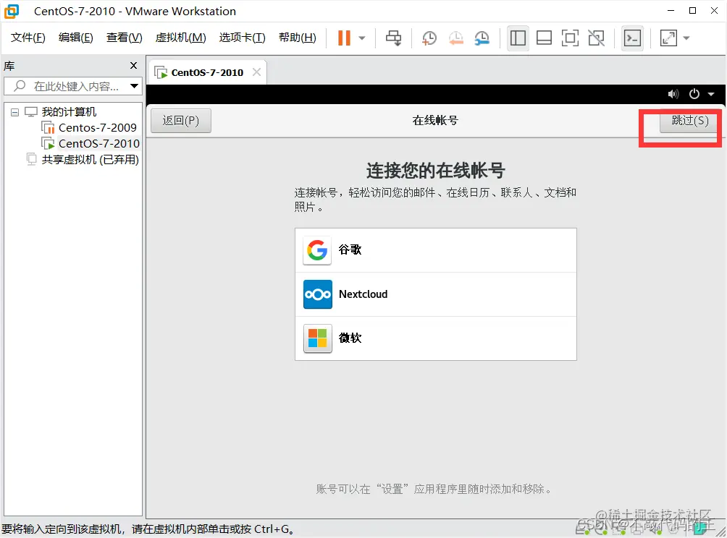Open the 帮助(H) menu

(297, 38)
